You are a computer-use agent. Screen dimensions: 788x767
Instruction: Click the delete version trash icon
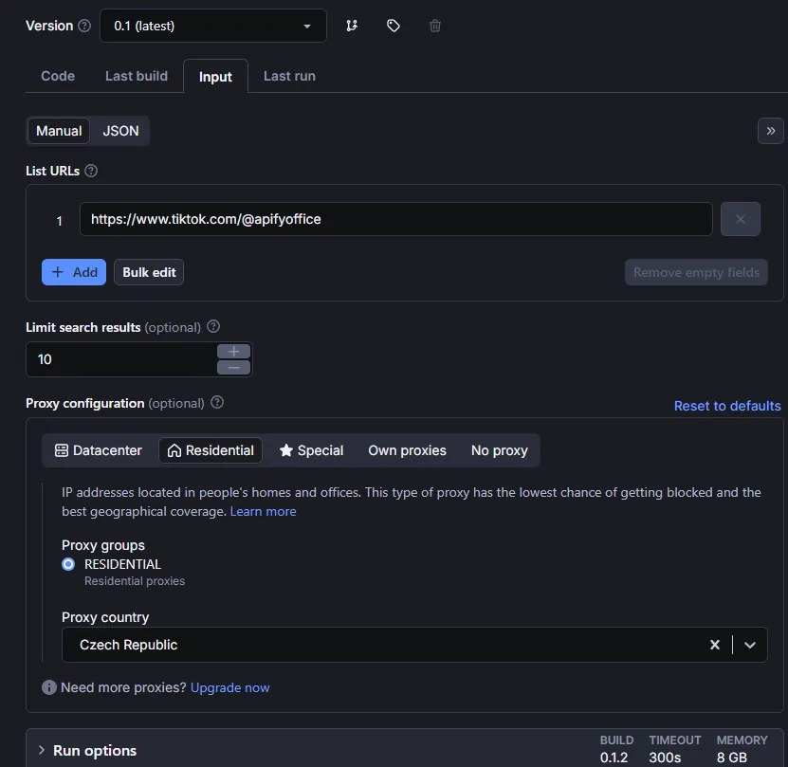click(x=435, y=26)
